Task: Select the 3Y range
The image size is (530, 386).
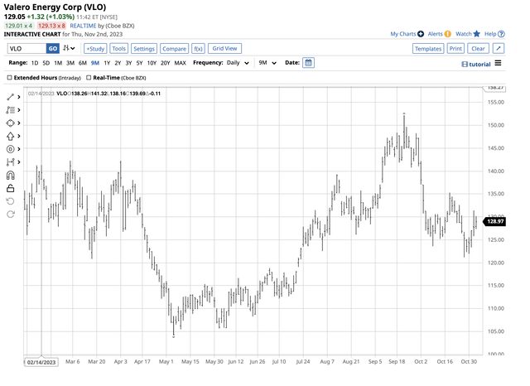Action: [x=128, y=63]
